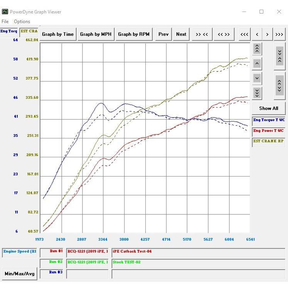Toggle the EST CRANK HP trace
Viewport: 288px width, 288px height.
point(268,141)
